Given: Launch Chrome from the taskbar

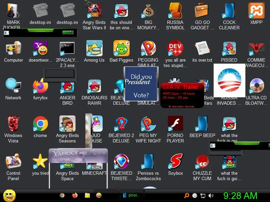Looking at the screenshot, I should click(x=62, y=195).
